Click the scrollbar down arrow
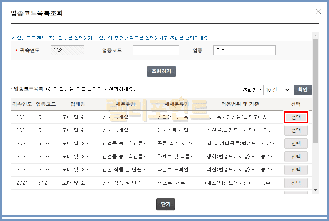Image resolution: width=329 pixels, height=221 pixels. [x=315, y=190]
